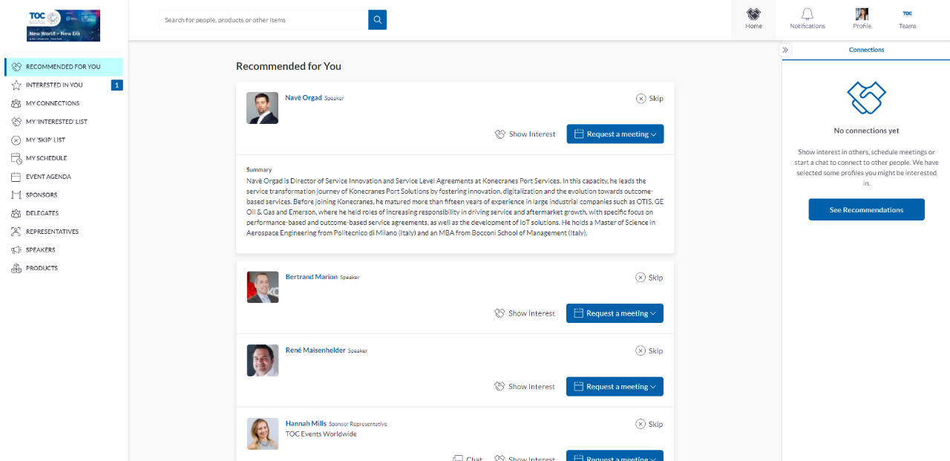Open René Maisenhelder's profile link
The image size is (950, 461).
(x=315, y=350)
